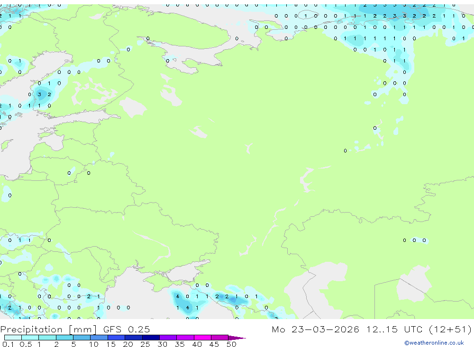Click the 5–10 mm blue legend swatch

tap(82, 338)
